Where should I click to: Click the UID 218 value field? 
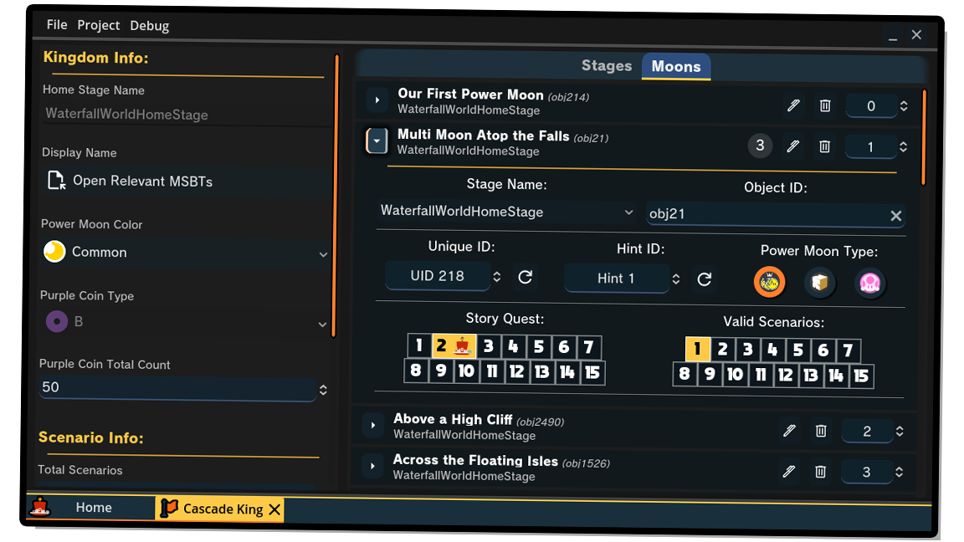point(437,276)
